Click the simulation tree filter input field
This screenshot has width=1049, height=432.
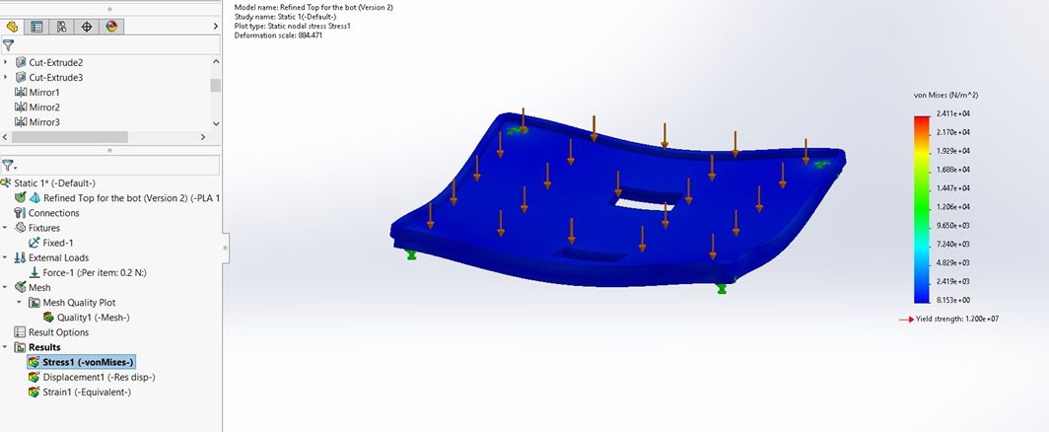tap(118, 165)
